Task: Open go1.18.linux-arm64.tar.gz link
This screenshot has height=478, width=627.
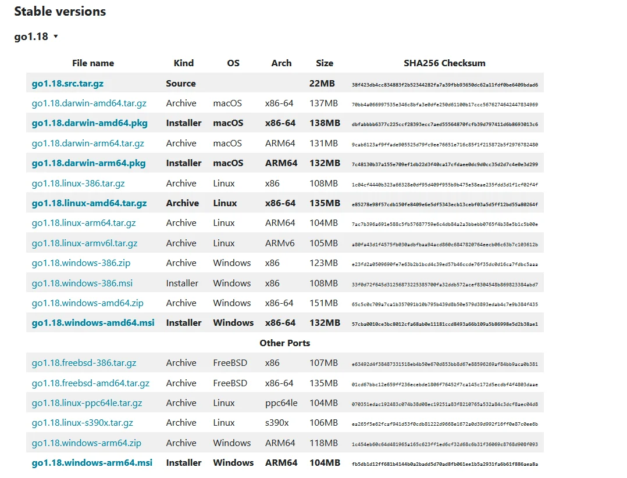Action: coord(84,223)
